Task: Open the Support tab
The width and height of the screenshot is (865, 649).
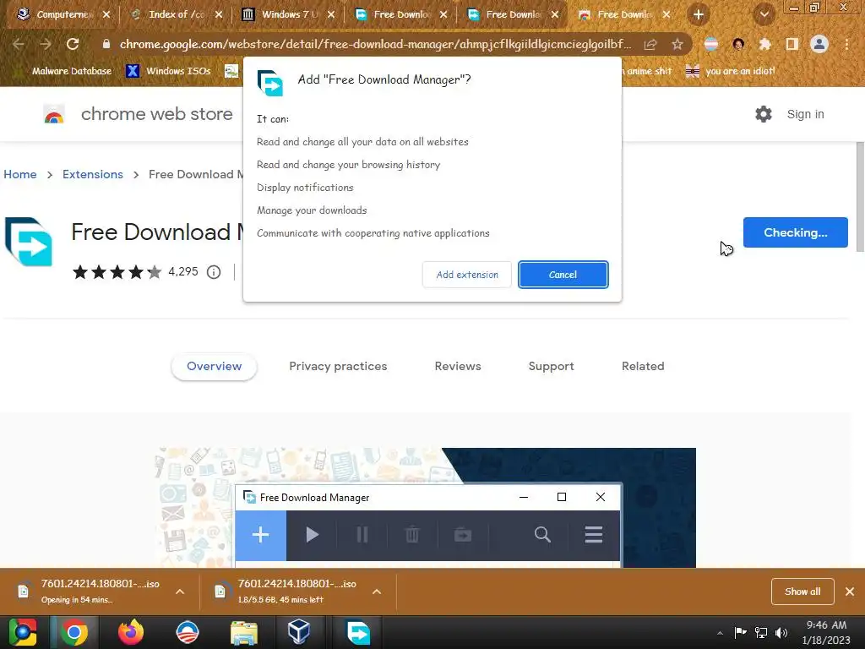Action: [x=551, y=367]
